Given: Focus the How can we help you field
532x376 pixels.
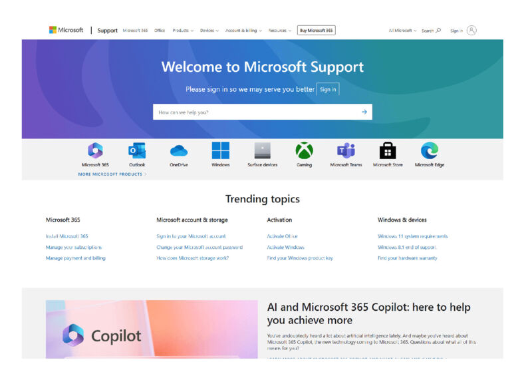Looking at the screenshot, I should pos(262,112).
